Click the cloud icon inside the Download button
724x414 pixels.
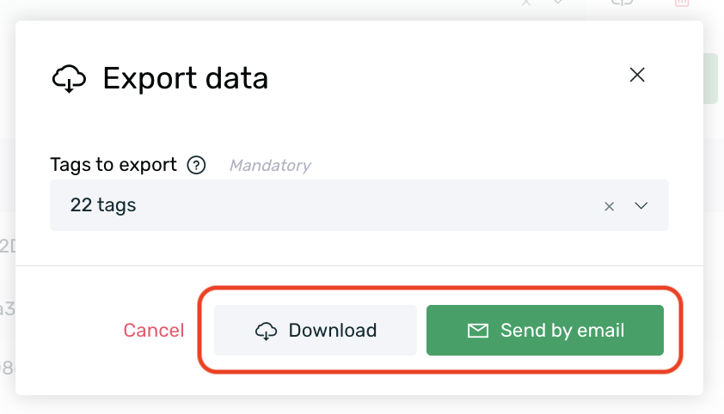266,331
